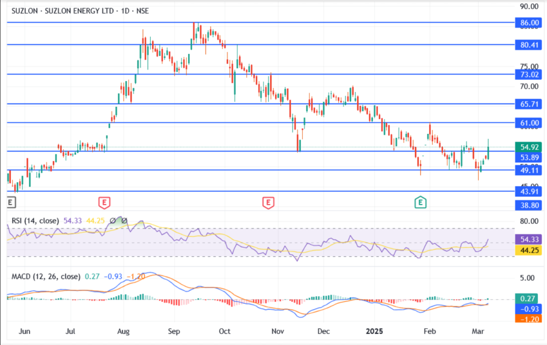Click the purple RSI 54.33 axis tag
Image resolution: width=547 pixels, height=345 pixels.
click(529, 239)
